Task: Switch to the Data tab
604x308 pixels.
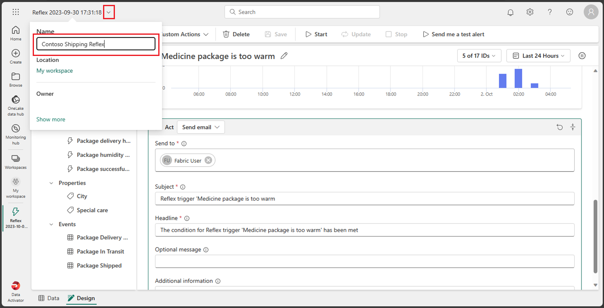Action: point(49,298)
